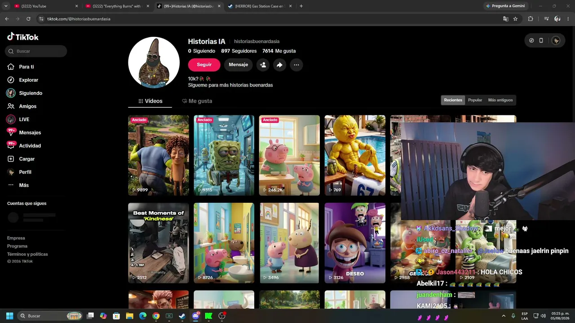Open the media control icon in Chrome toolbar

(x=546, y=19)
